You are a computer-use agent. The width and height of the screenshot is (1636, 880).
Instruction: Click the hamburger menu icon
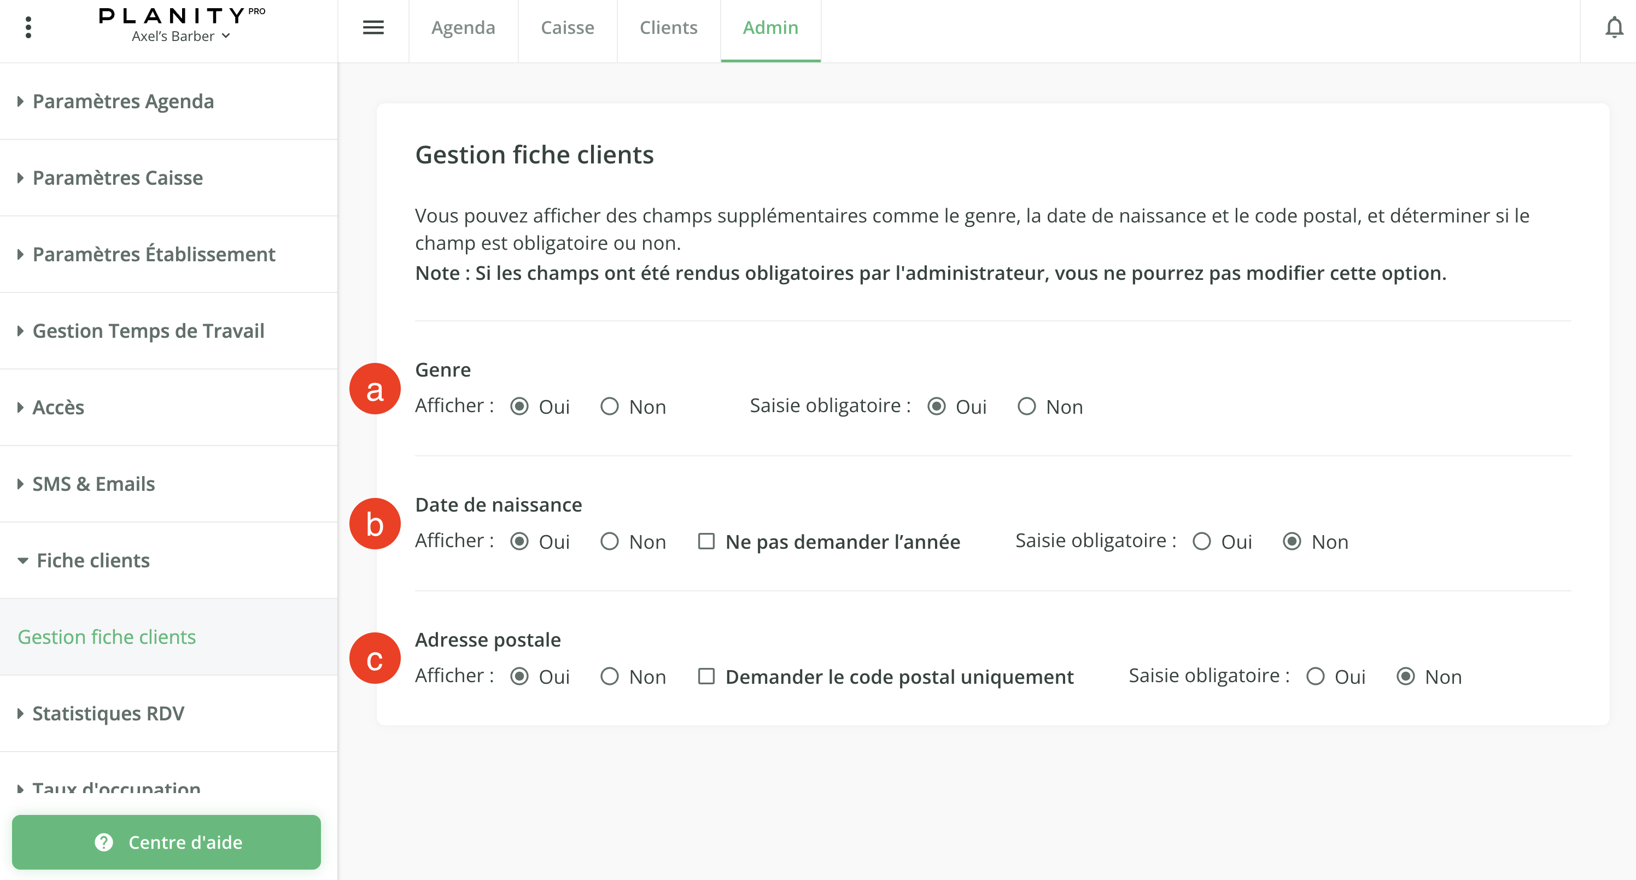point(373,27)
